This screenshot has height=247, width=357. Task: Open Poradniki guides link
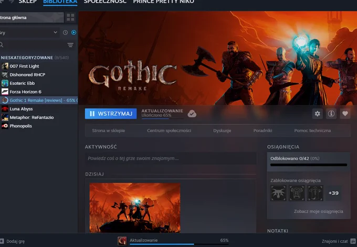point(262,130)
